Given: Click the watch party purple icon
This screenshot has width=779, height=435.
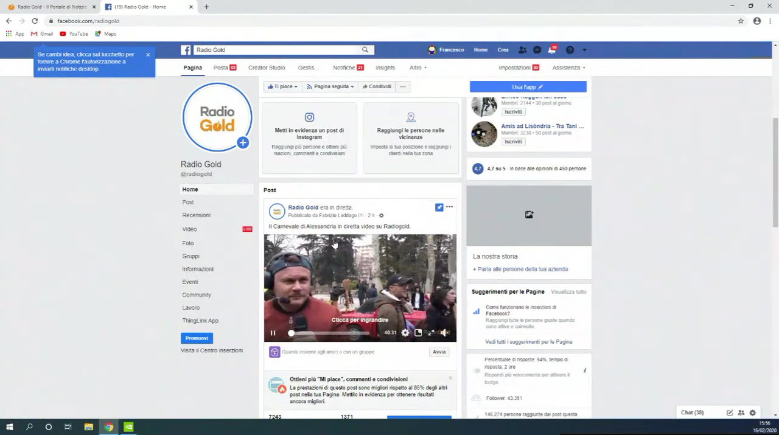Looking at the screenshot, I should (274, 352).
